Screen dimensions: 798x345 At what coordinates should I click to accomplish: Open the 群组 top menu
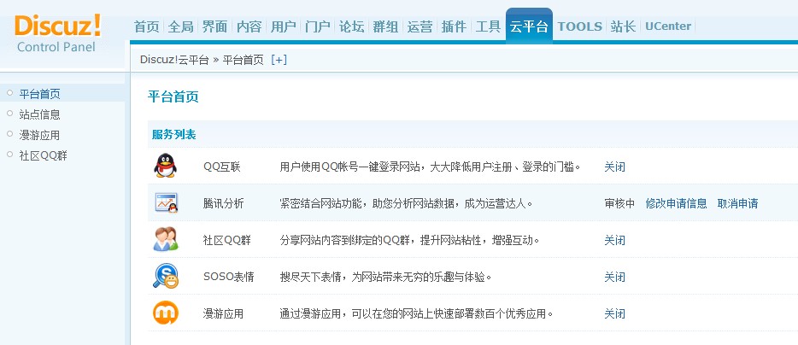386,26
